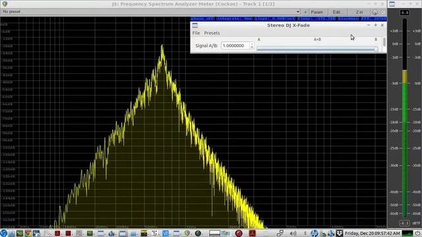Click the Stereo DJ X-Fade vertical scrollbar

[384, 42]
